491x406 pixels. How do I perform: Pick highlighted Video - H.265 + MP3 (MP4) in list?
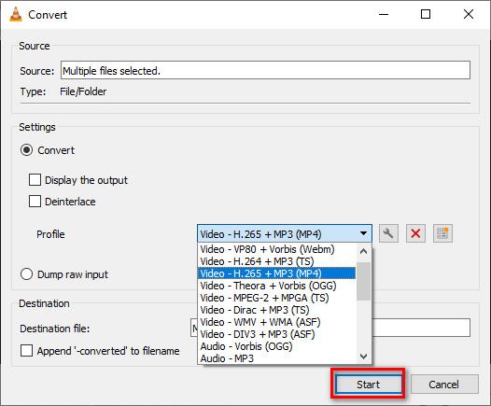tap(277, 273)
